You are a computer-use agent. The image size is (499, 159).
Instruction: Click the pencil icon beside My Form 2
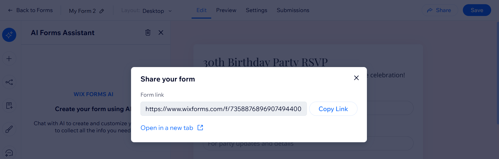click(102, 11)
